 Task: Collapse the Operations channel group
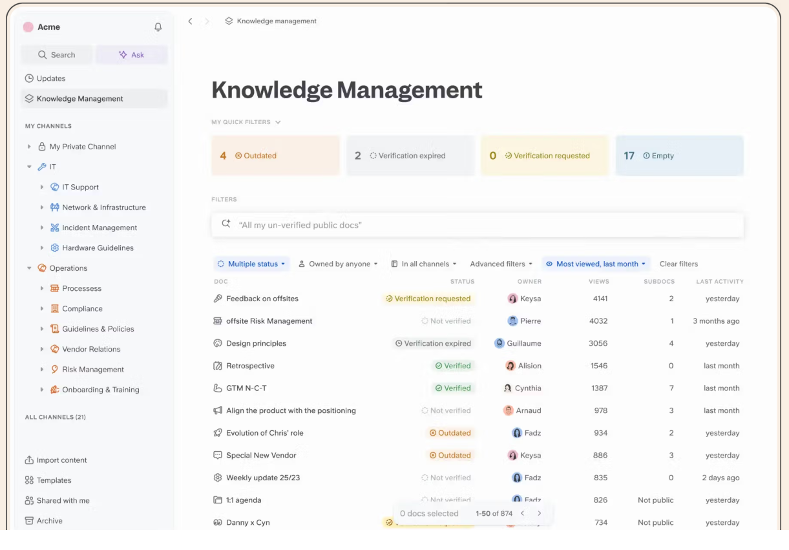click(x=29, y=268)
